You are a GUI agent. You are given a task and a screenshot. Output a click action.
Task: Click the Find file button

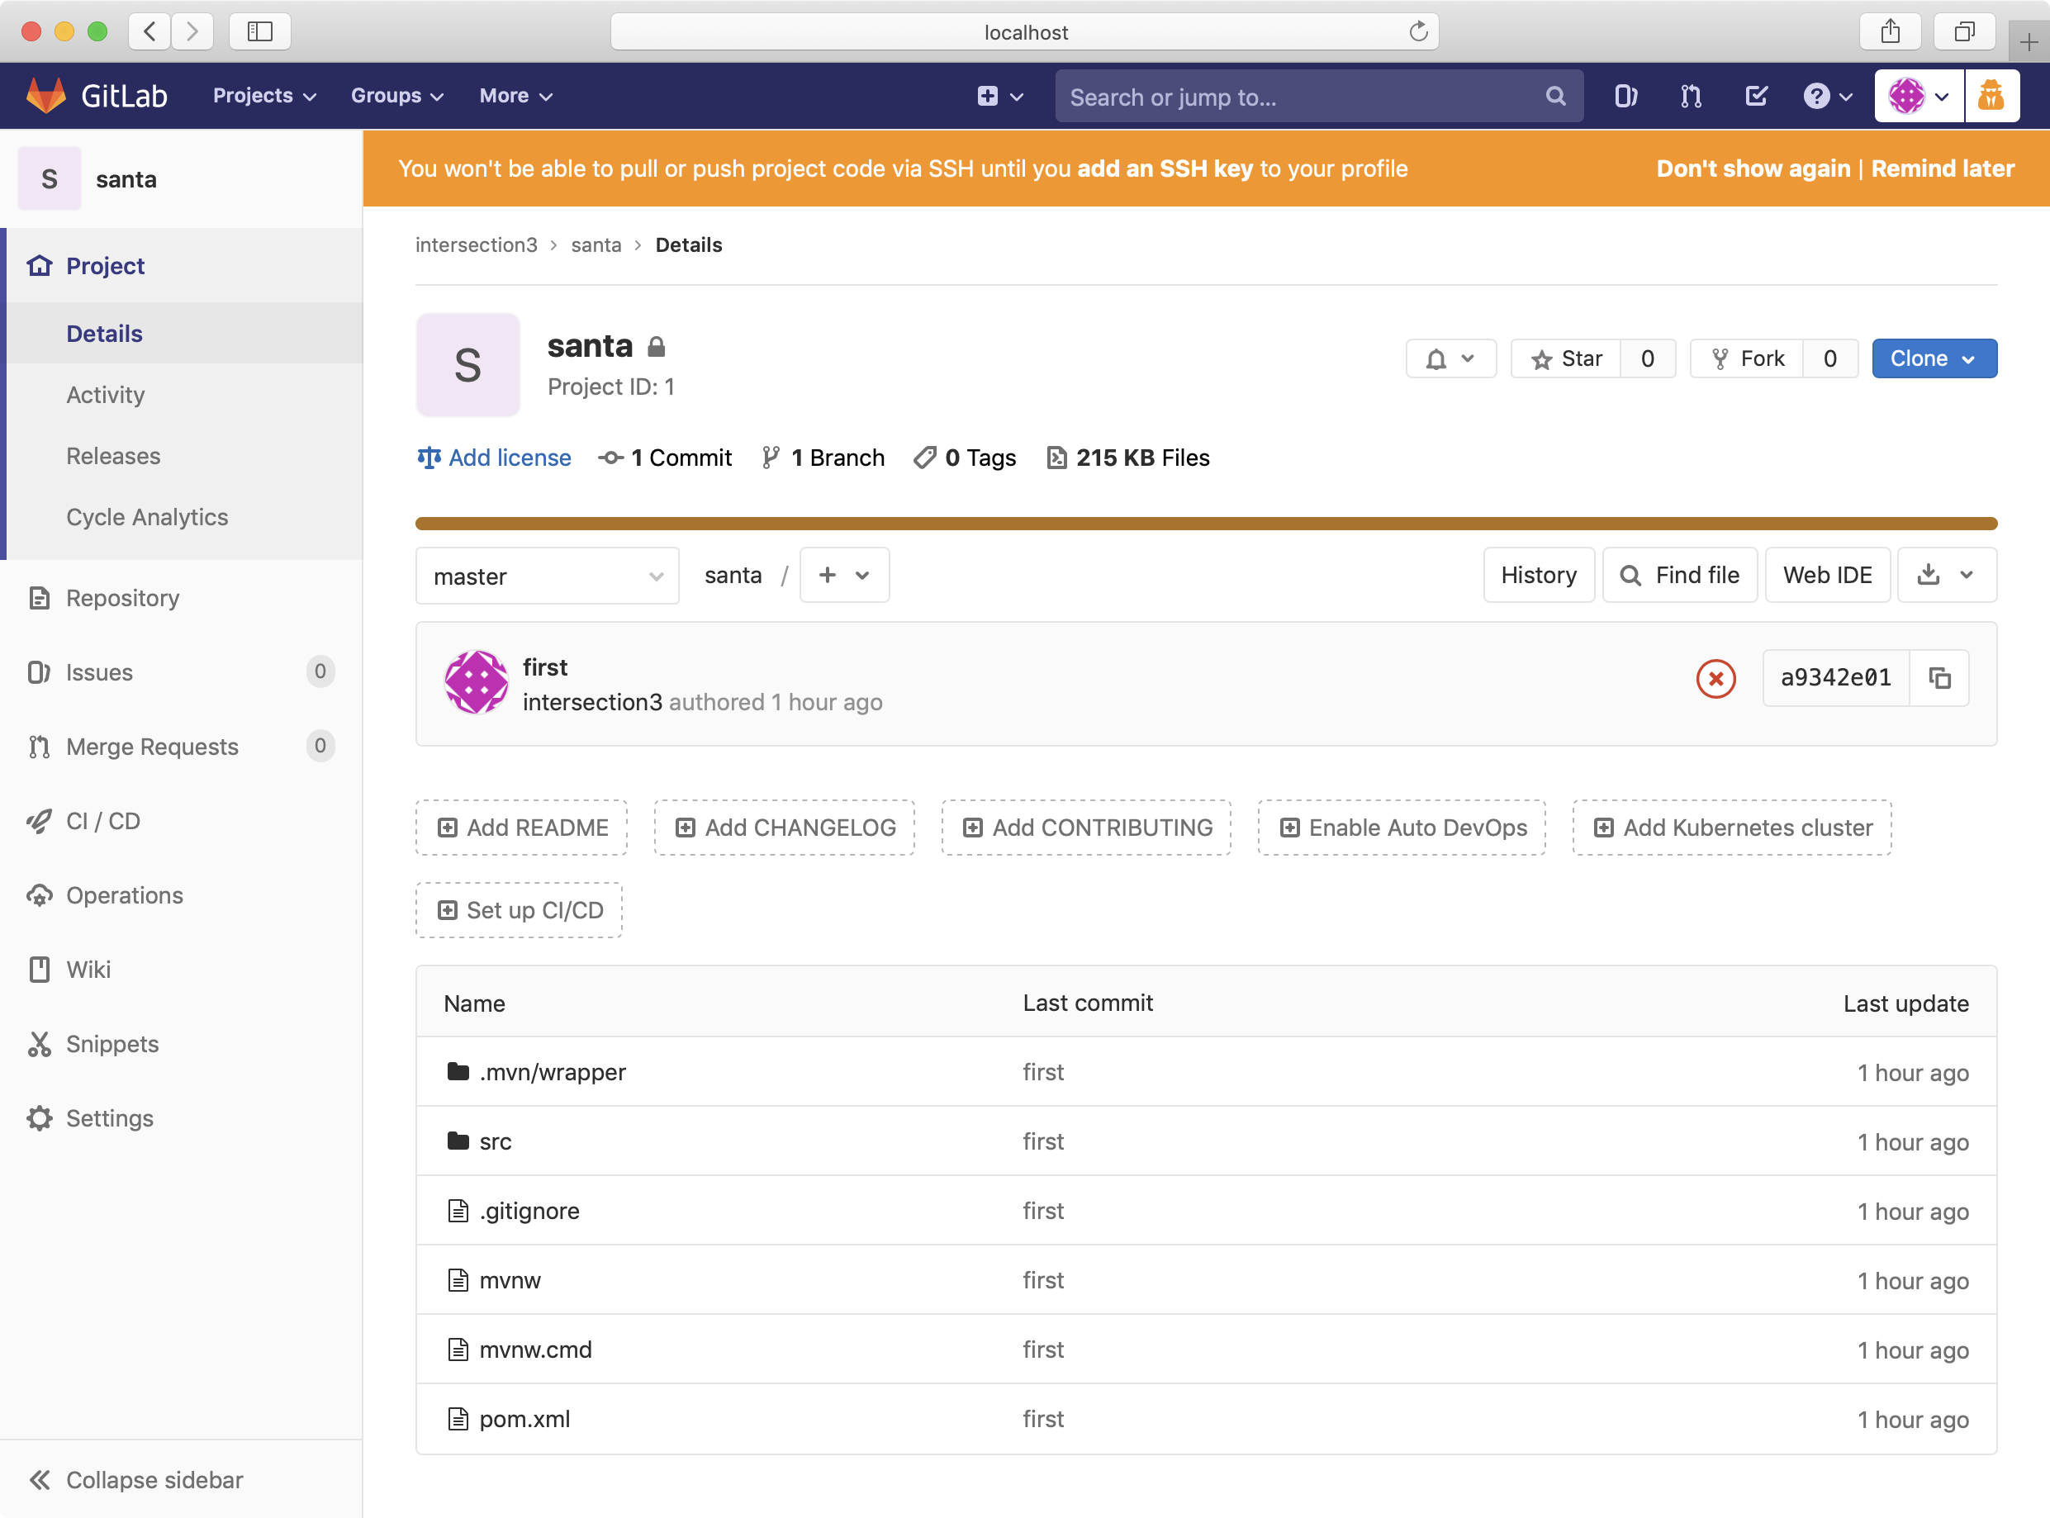coord(1679,575)
